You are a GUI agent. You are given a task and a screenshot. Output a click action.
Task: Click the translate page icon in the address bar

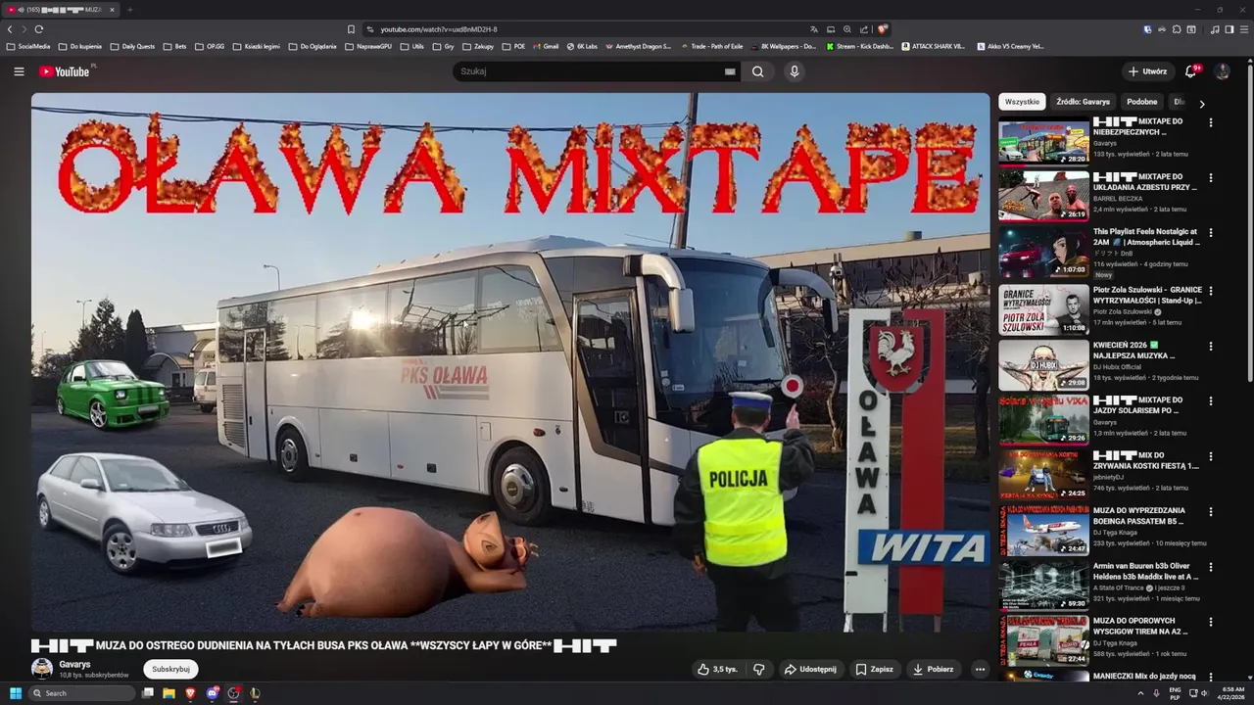[813, 29]
